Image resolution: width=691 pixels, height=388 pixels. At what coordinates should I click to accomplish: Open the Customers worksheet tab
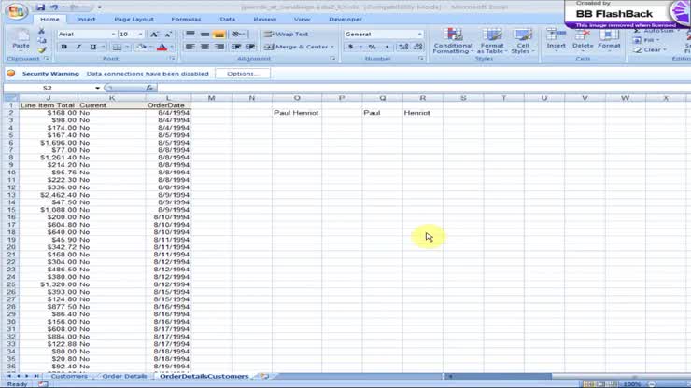[69, 376]
